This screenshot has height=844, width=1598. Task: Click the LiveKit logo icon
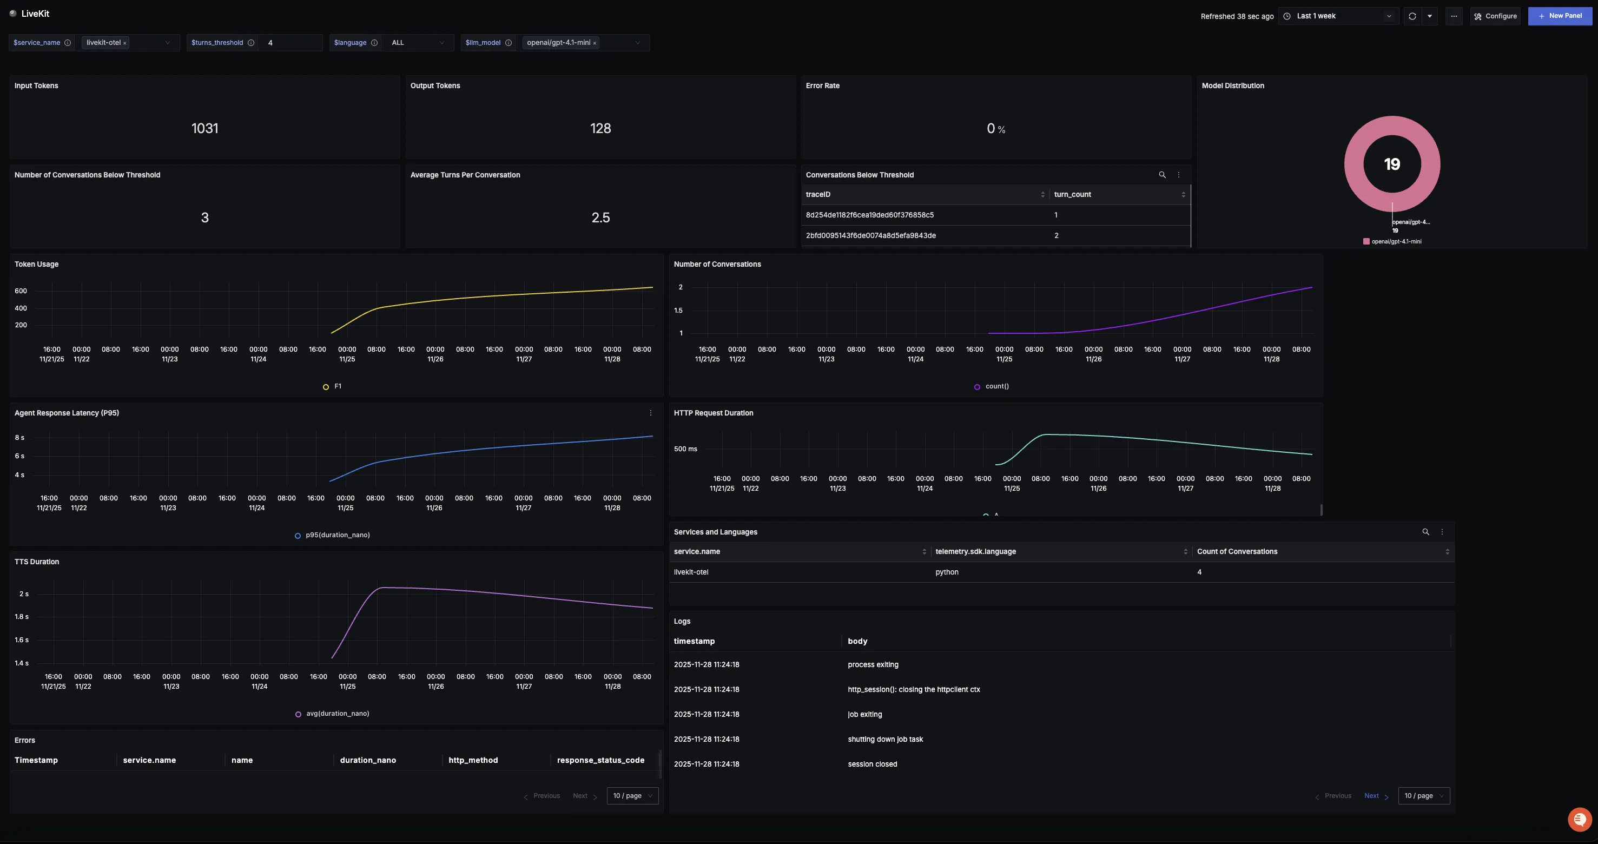coord(13,12)
